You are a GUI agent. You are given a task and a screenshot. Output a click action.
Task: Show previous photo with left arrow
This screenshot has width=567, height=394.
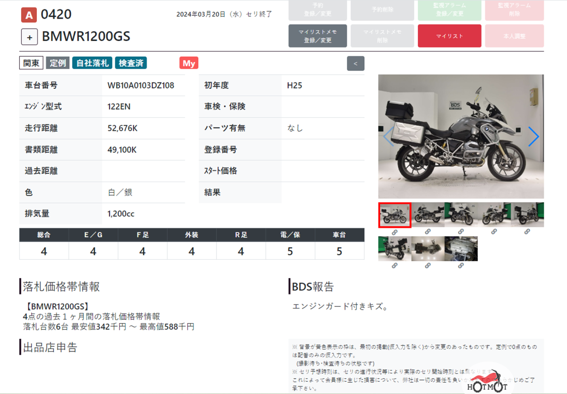(388, 137)
